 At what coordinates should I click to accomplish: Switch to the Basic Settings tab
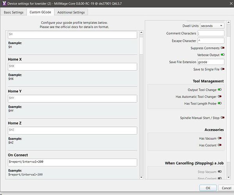[x=14, y=12]
